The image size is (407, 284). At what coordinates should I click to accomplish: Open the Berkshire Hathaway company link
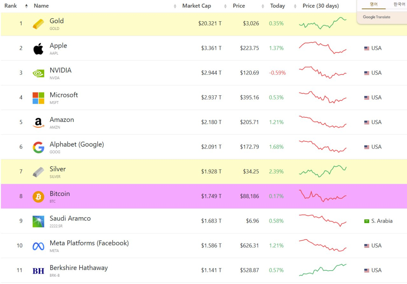pyautogui.click(x=79, y=268)
